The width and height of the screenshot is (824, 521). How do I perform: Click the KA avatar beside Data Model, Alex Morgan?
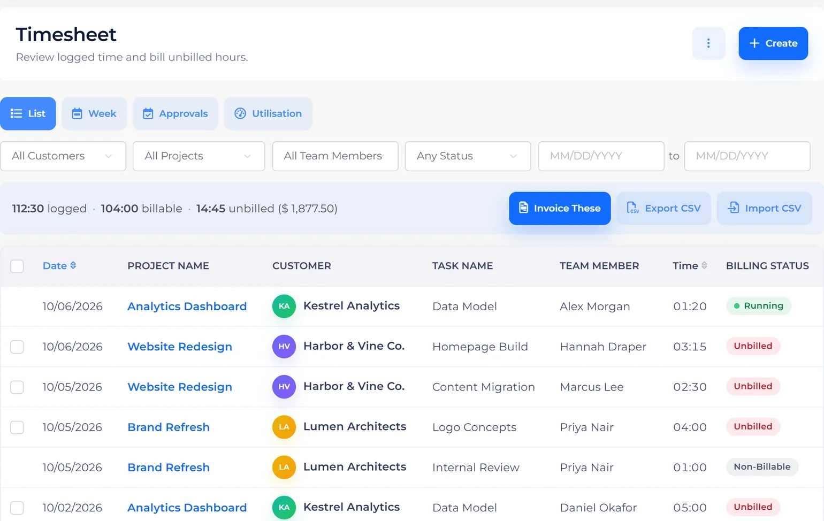(x=284, y=306)
